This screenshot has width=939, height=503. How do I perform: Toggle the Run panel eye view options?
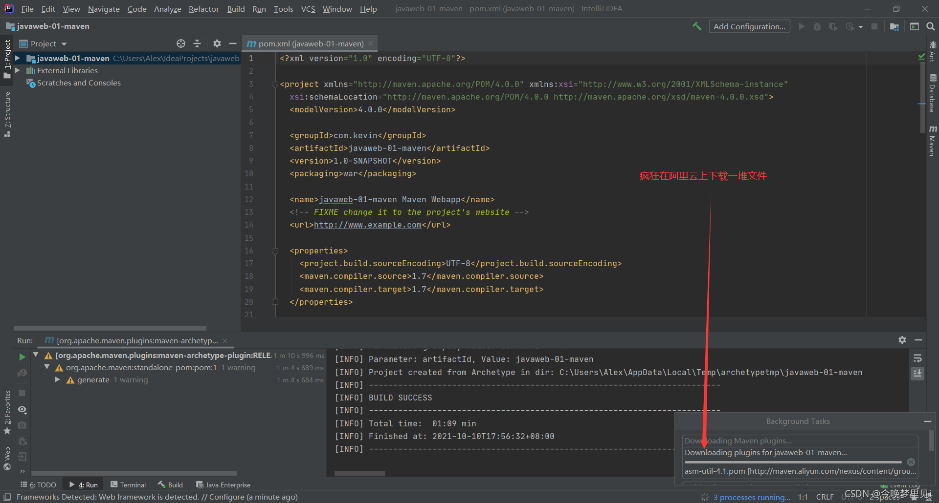tap(22, 410)
